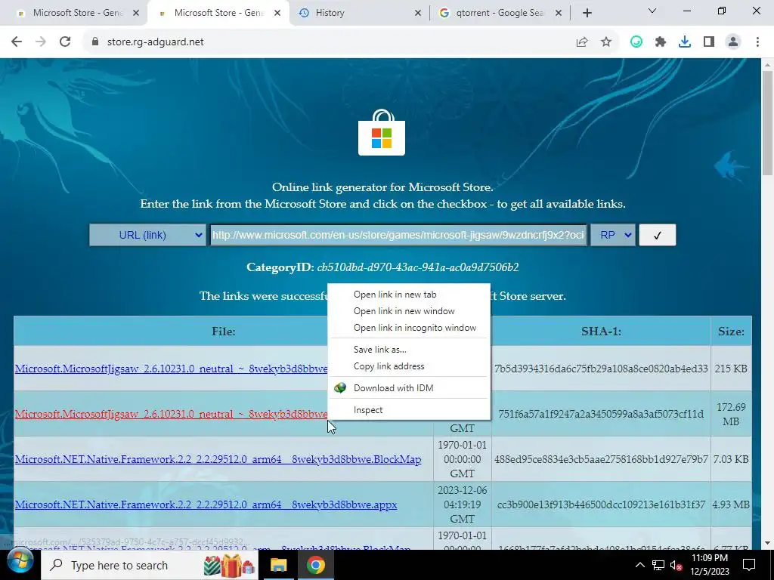The image size is (774, 580).
Task: Share this page via the share icon
Action: [x=582, y=42]
